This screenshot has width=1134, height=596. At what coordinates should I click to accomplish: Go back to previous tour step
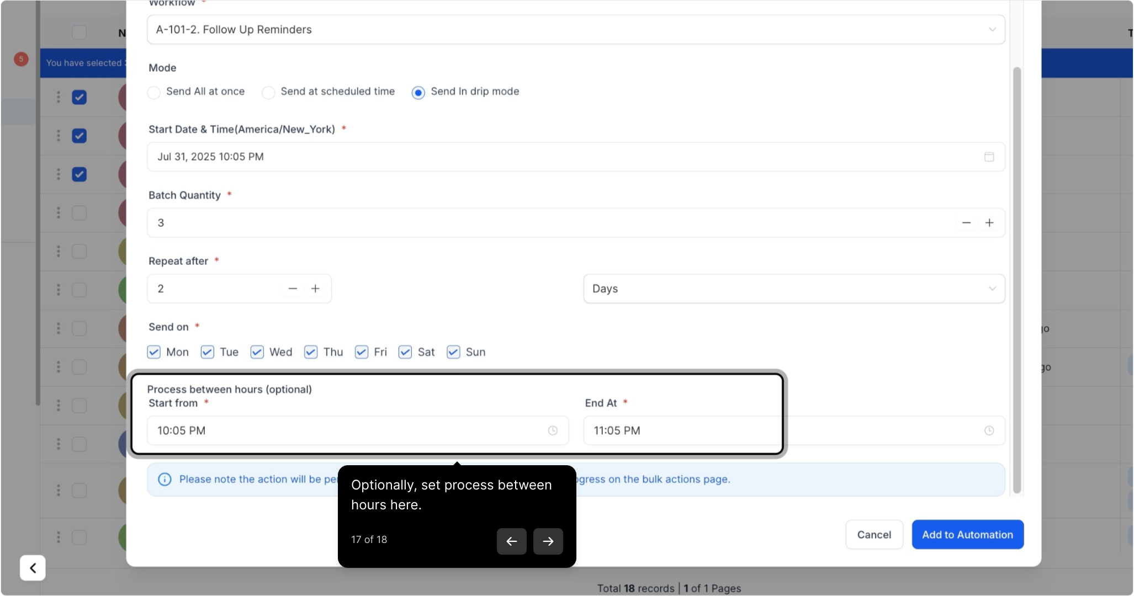pos(511,541)
